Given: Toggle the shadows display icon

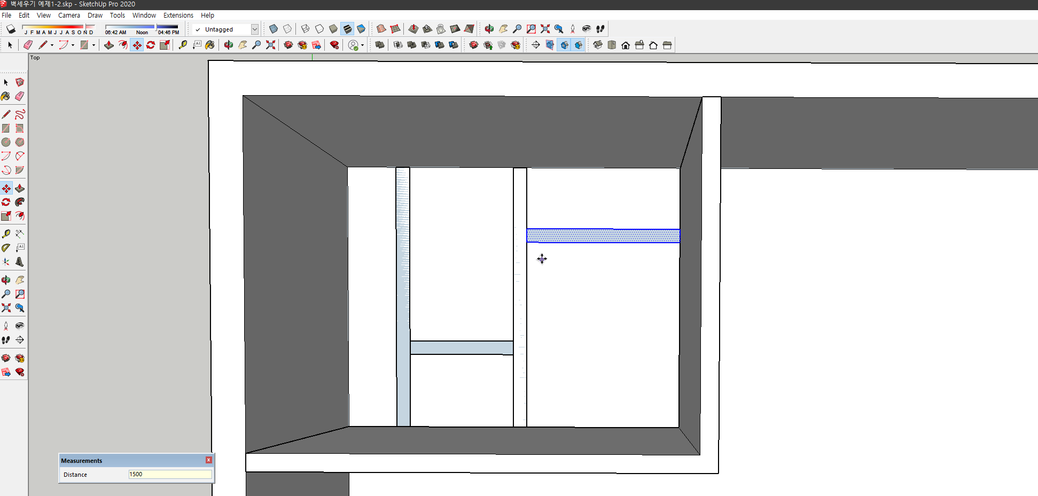Looking at the screenshot, I should [11, 29].
